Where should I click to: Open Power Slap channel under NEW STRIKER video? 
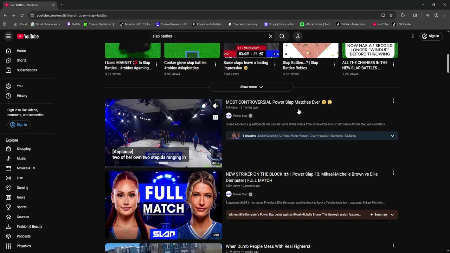[240, 194]
